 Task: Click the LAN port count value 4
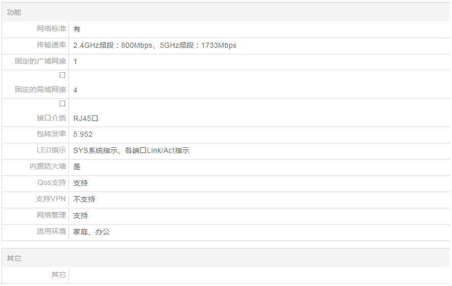point(76,90)
